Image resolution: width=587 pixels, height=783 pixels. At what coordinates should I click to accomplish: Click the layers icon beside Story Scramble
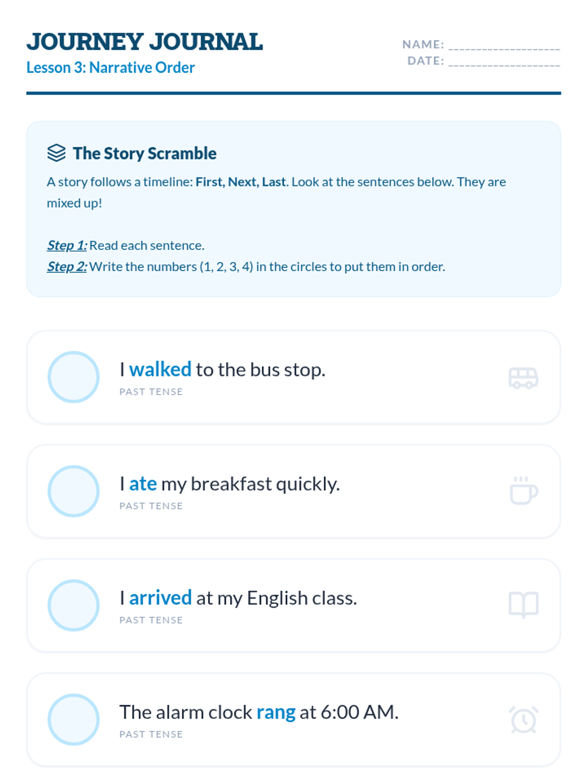click(x=56, y=153)
